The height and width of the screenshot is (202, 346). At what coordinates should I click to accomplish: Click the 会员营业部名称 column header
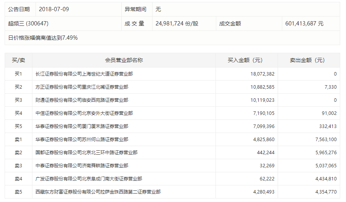tap(124, 61)
